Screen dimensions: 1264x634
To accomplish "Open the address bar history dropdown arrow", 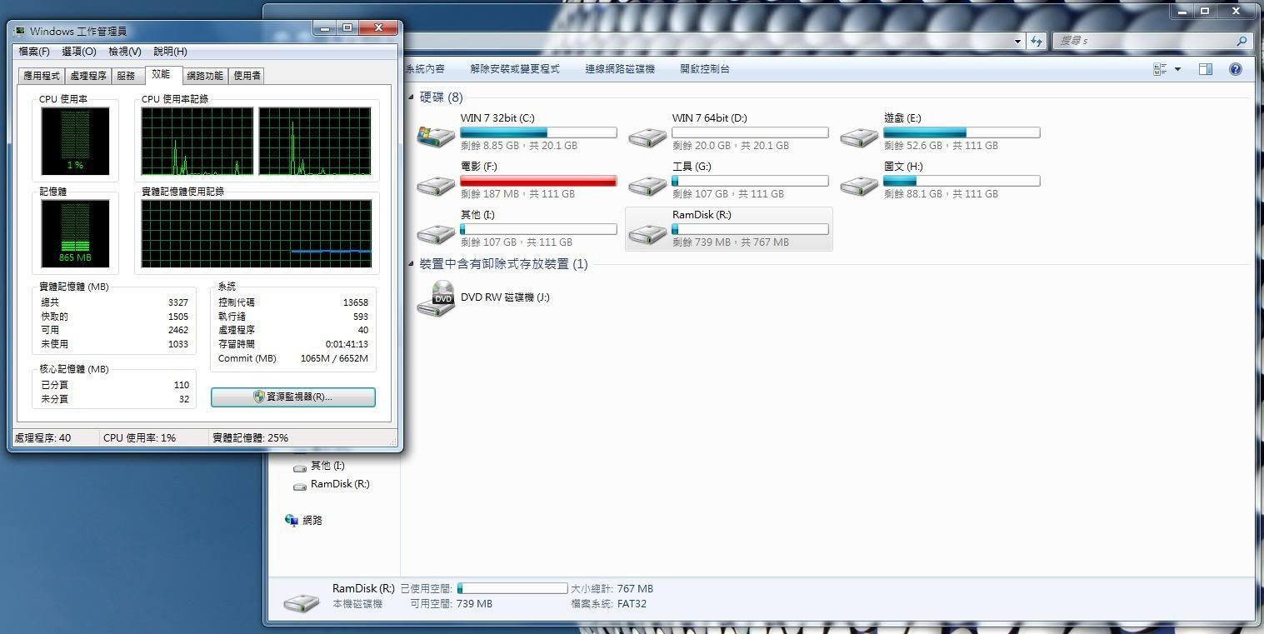I will (x=1018, y=41).
